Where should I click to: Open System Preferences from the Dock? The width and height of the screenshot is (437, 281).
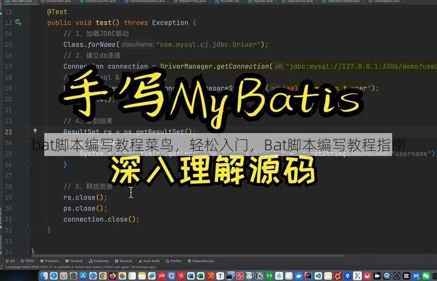pyautogui.click(x=73, y=276)
